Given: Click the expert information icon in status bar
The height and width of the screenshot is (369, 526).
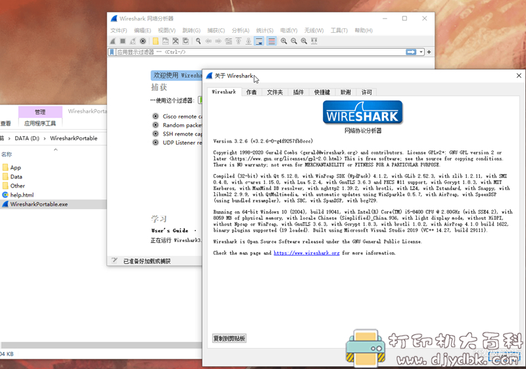Looking at the screenshot, I should [x=114, y=260].
